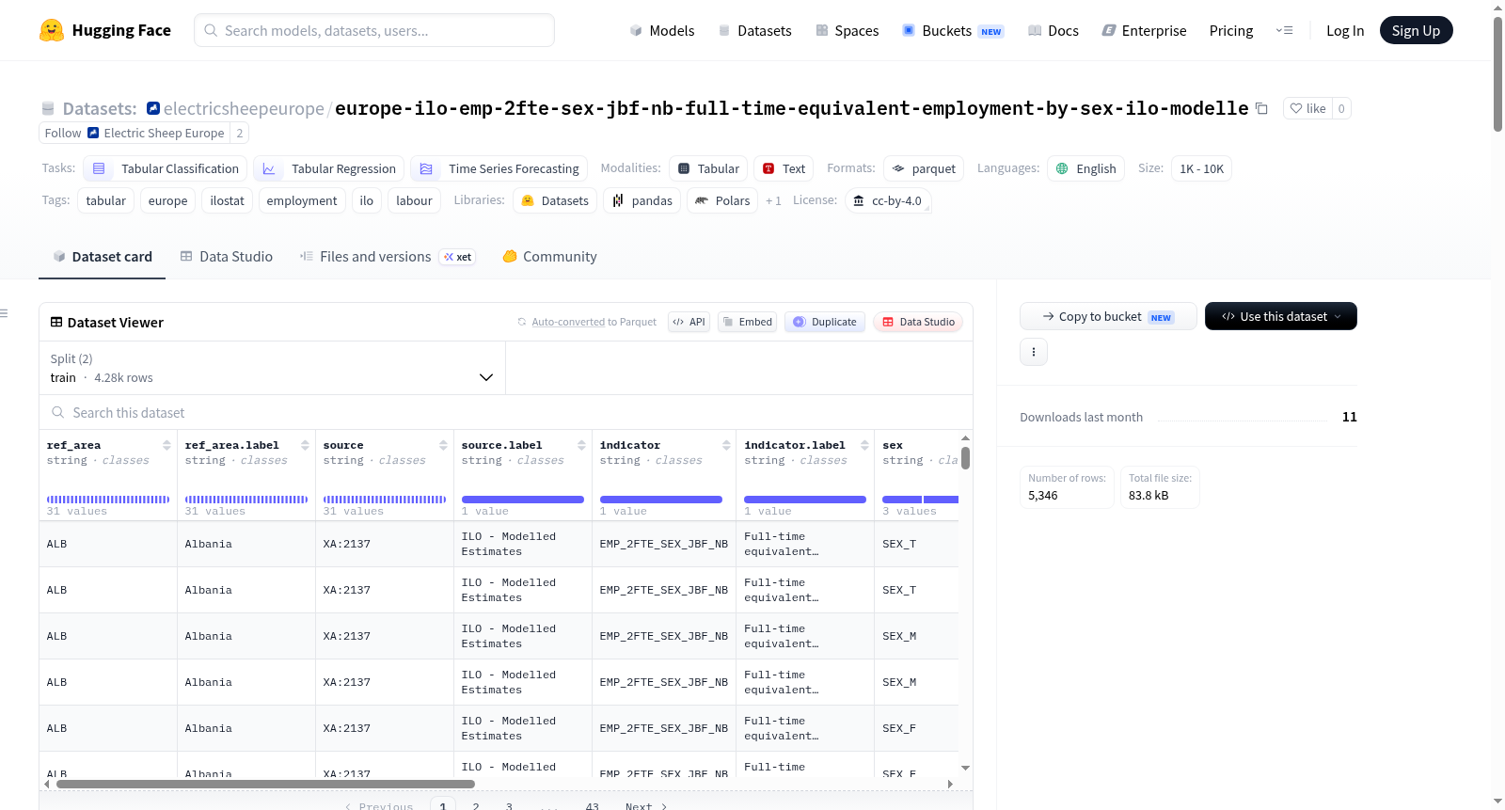Click the sort icon on the indicator.label column

[864, 445]
